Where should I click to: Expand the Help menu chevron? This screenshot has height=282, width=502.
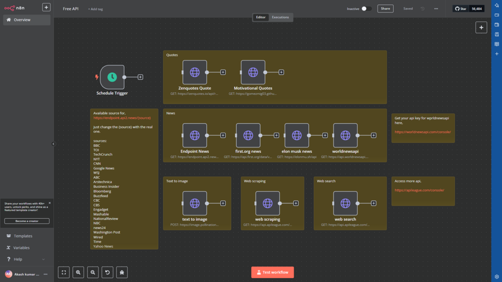(43, 260)
